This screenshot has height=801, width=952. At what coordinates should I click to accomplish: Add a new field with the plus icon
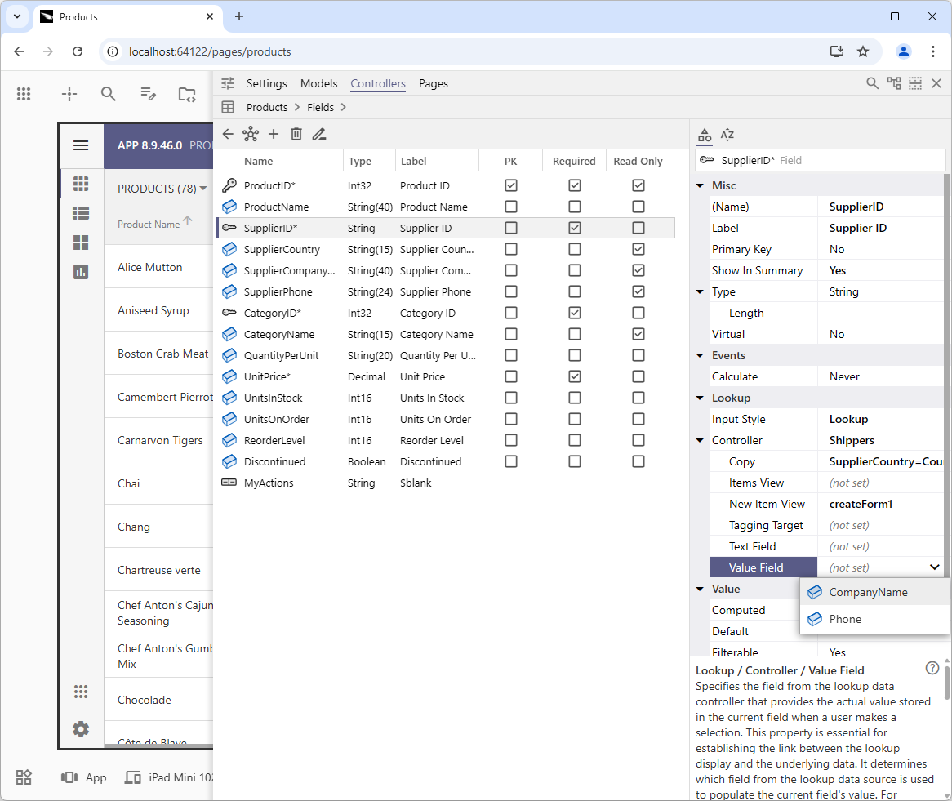pos(274,134)
